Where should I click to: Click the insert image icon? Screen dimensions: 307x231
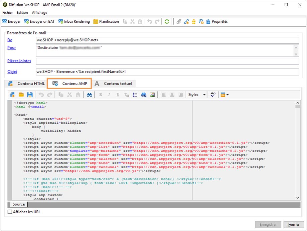coord(152,95)
